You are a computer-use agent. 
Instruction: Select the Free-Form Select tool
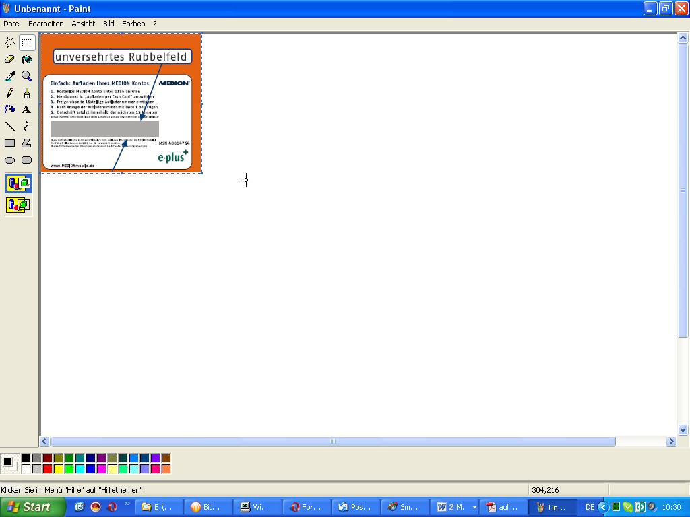click(x=9, y=42)
